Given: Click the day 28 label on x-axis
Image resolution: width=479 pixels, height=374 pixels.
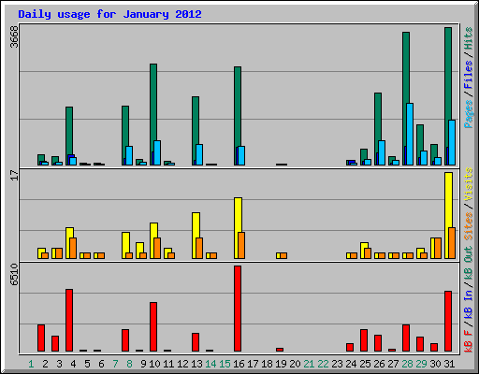Looking at the screenshot, I should (x=407, y=364).
